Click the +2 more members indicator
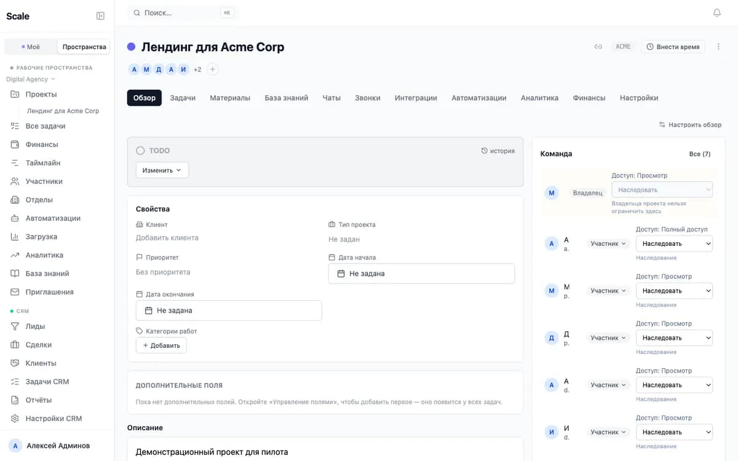This screenshot has width=738, height=461. 197,69
